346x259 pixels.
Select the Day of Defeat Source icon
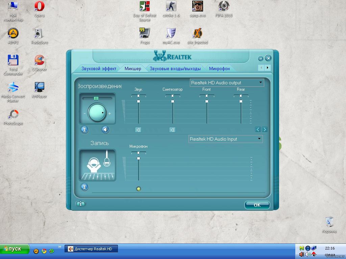pyautogui.click(x=145, y=11)
